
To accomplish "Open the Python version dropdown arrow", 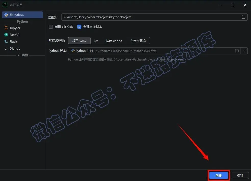I will point(244,51).
